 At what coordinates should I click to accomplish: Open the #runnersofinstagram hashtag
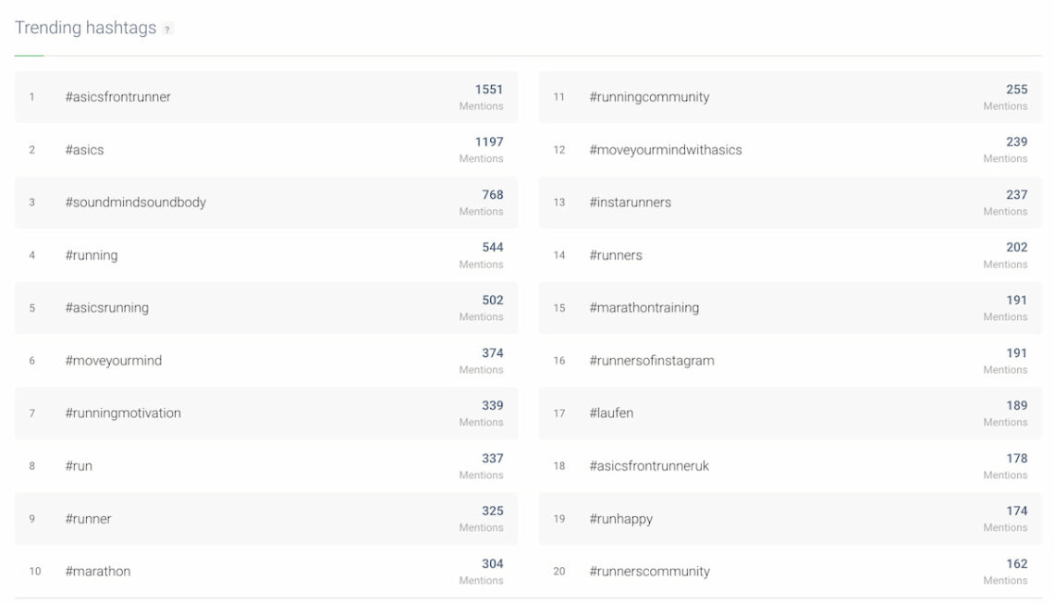coord(652,361)
